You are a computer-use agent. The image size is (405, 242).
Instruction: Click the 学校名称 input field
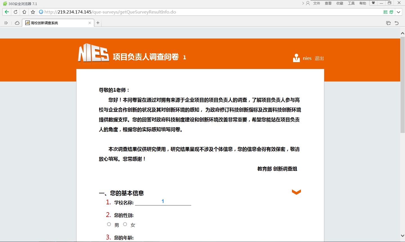163,202
